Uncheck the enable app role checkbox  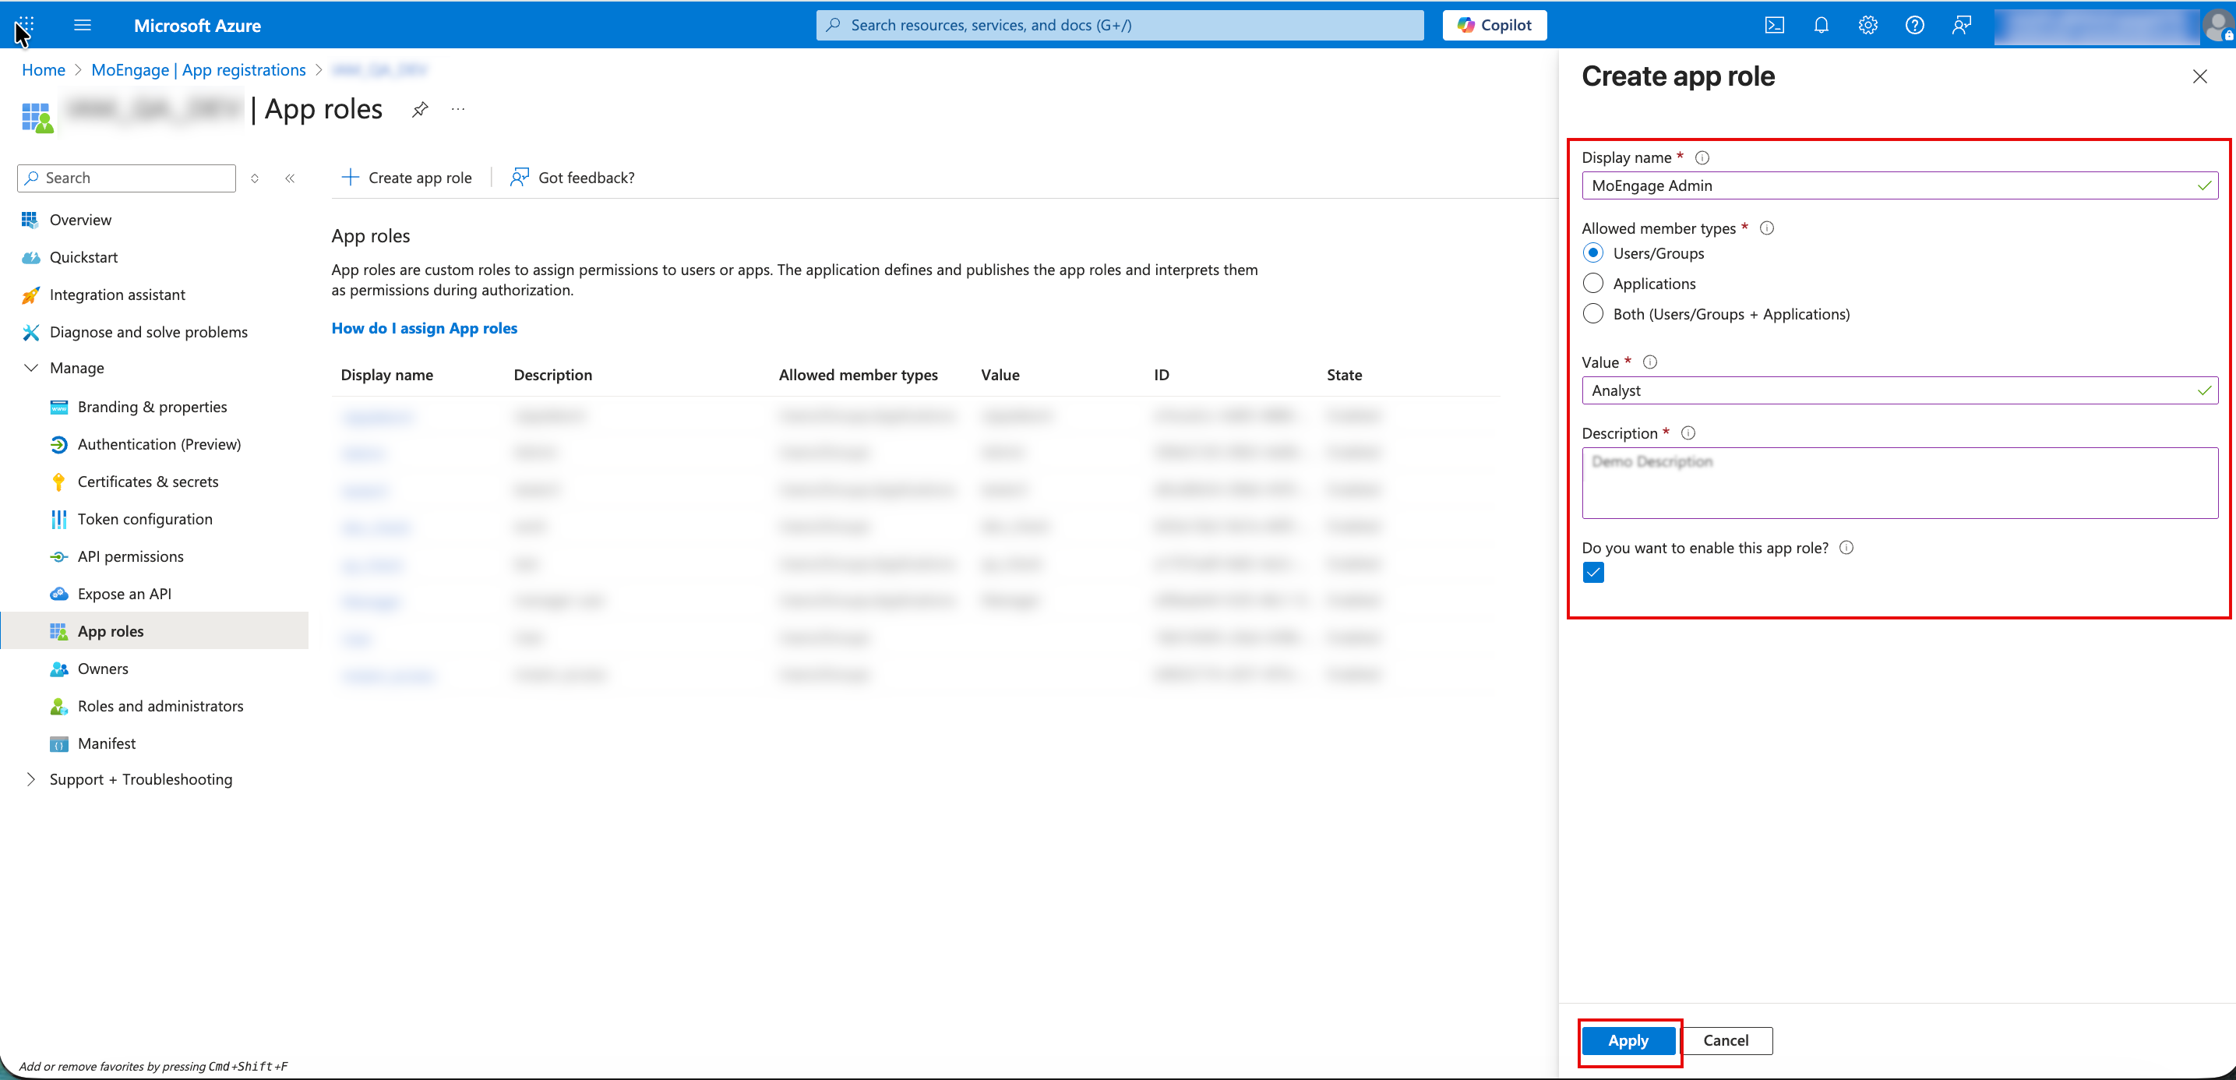tap(1592, 572)
